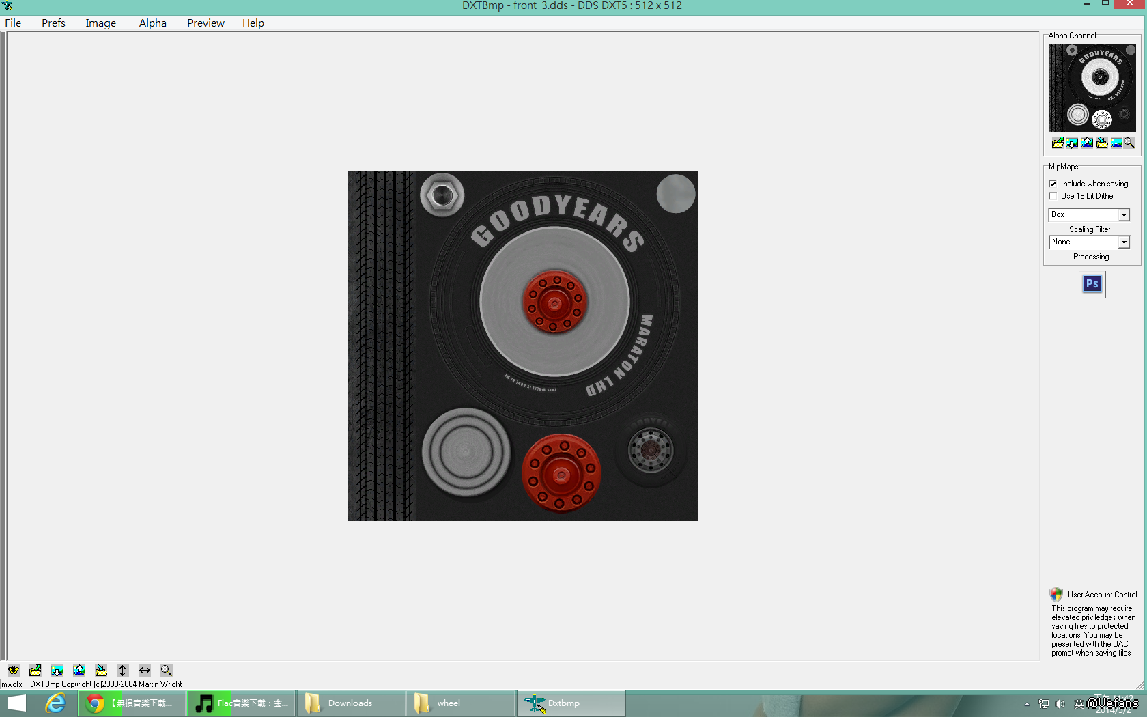Flip the image horizontally

click(145, 671)
